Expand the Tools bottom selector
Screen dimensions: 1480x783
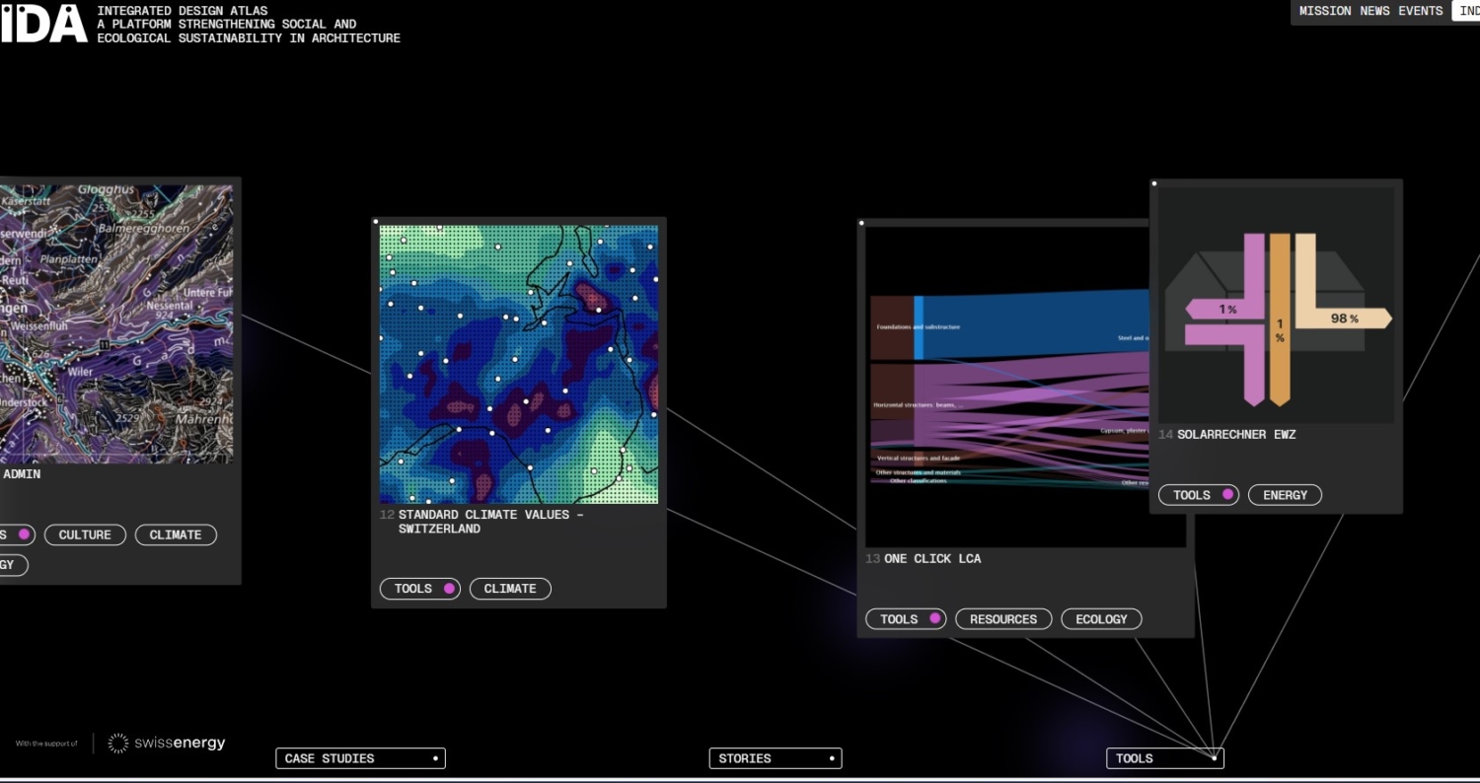(1164, 758)
